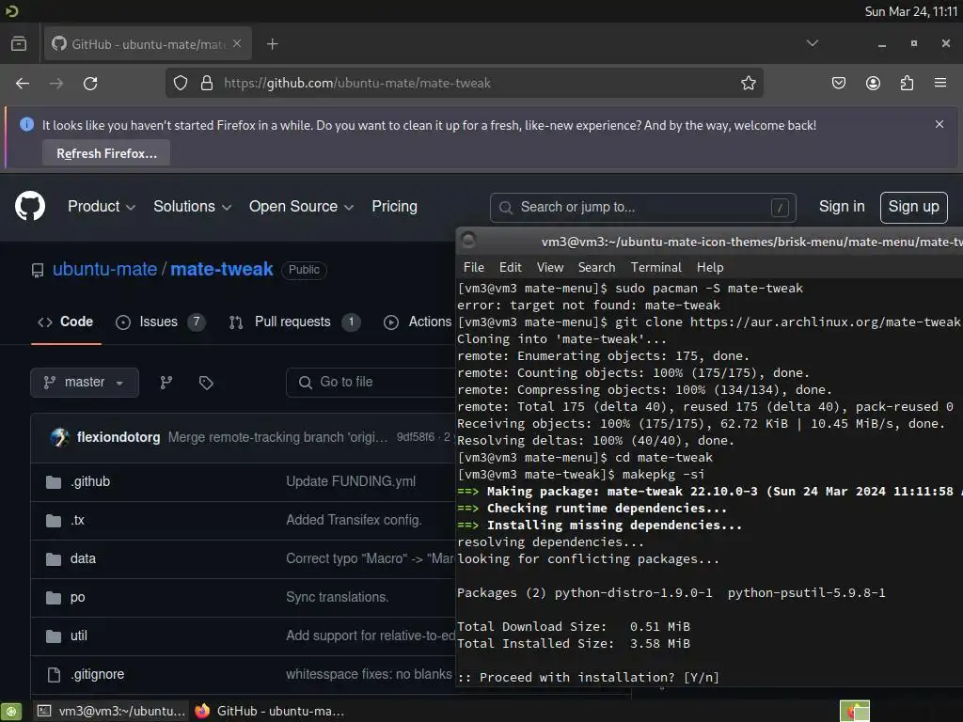This screenshot has width=963, height=722.
Task: Click the flexiondotorg author name
Action: [118, 437]
